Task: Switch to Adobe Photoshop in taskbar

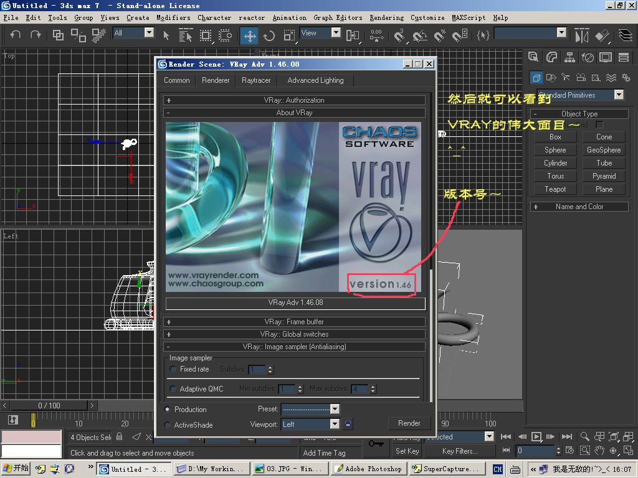Action: click(369, 469)
